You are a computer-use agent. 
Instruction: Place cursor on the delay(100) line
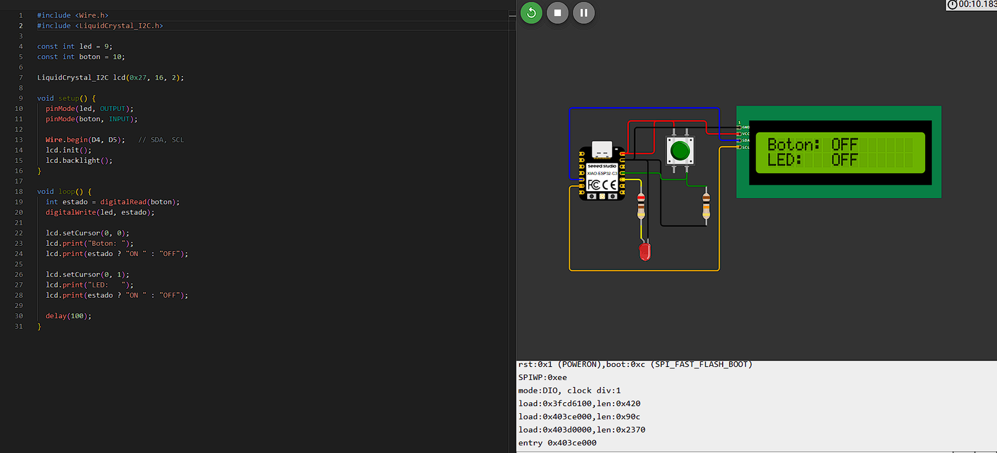[x=67, y=316]
